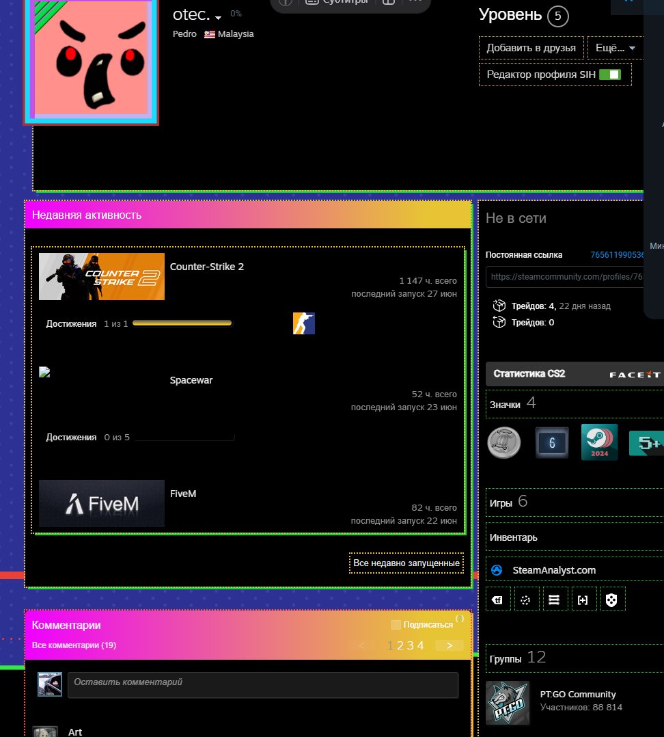
Task: Open the Игры 6 games link
Action: [x=508, y=502]
